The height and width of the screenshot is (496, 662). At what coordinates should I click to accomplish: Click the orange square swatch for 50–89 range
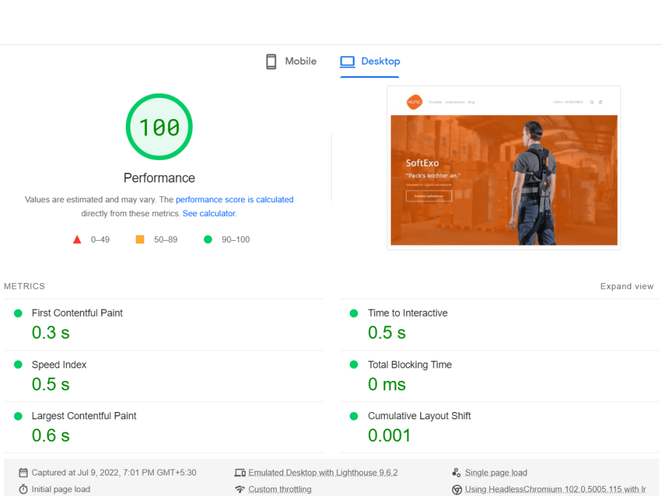(140, 239)
